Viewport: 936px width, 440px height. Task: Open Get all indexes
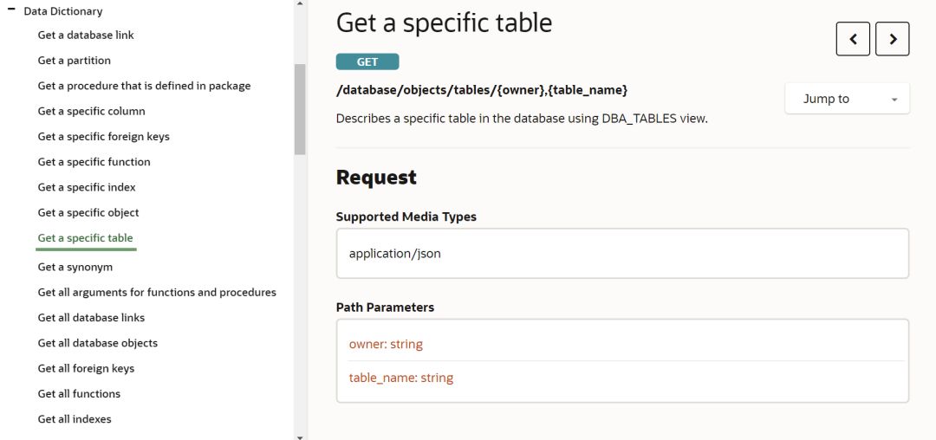75,419
